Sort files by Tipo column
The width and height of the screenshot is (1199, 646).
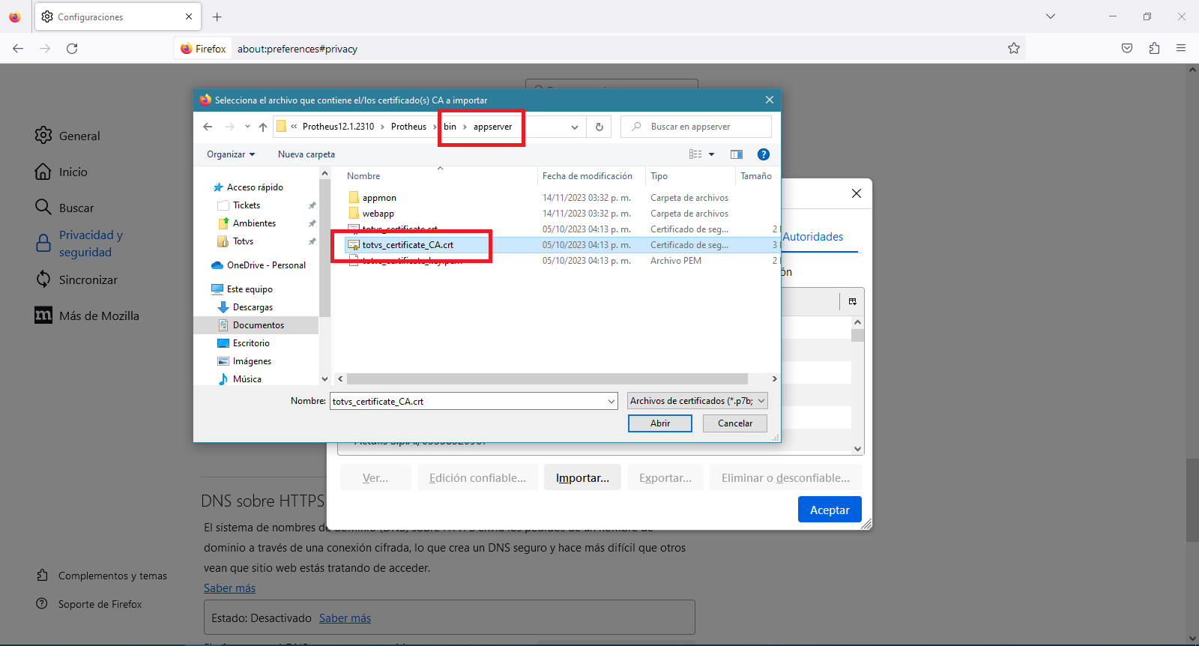(659, 176)
